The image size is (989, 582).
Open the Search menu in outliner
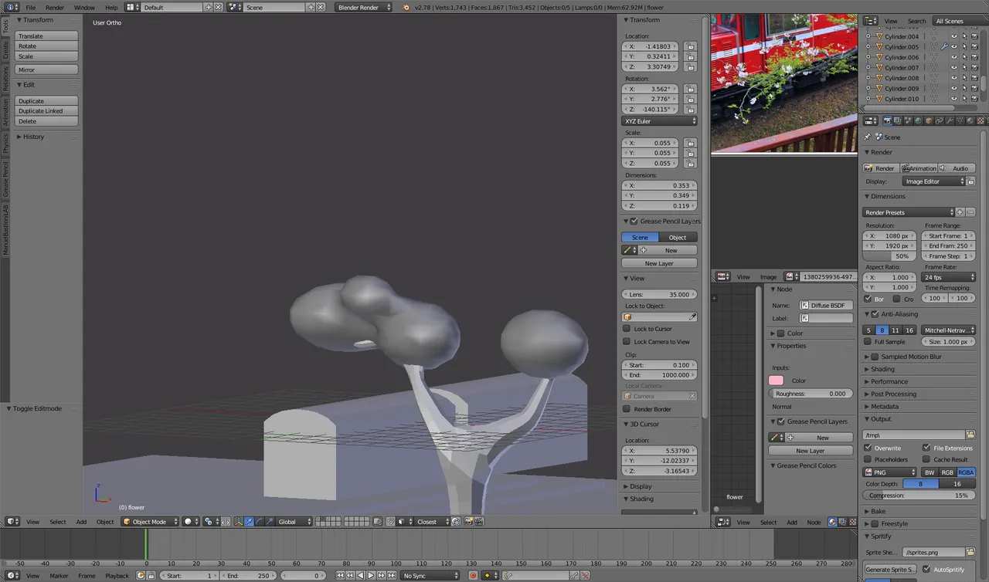[916, 21]
